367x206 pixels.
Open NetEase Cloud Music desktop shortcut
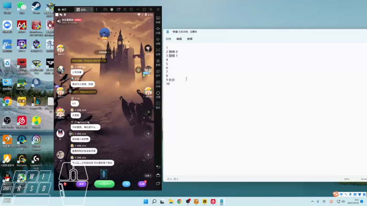coord(22,122)
